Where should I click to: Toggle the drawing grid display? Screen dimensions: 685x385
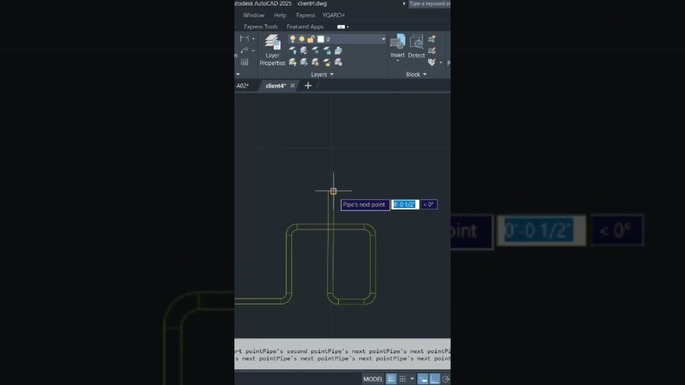pyautogui.click(x=391, y=379)
